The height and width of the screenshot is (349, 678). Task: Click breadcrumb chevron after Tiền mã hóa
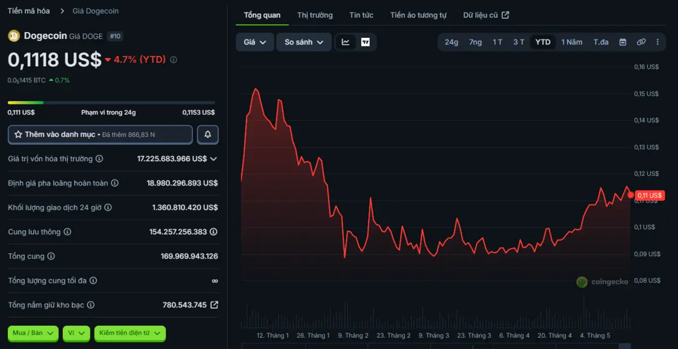(x=62, y=11)
